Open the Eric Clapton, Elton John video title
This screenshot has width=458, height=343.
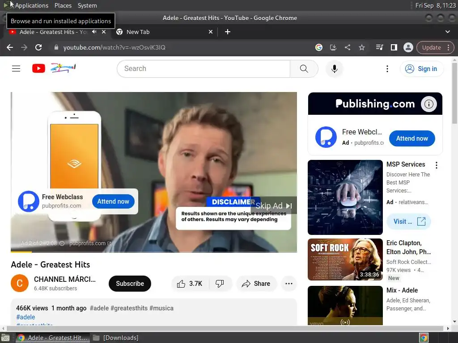[x=408, y=247]
